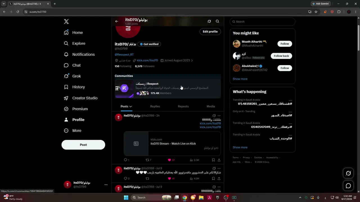Open the floating Grok button

click(348, 173)
